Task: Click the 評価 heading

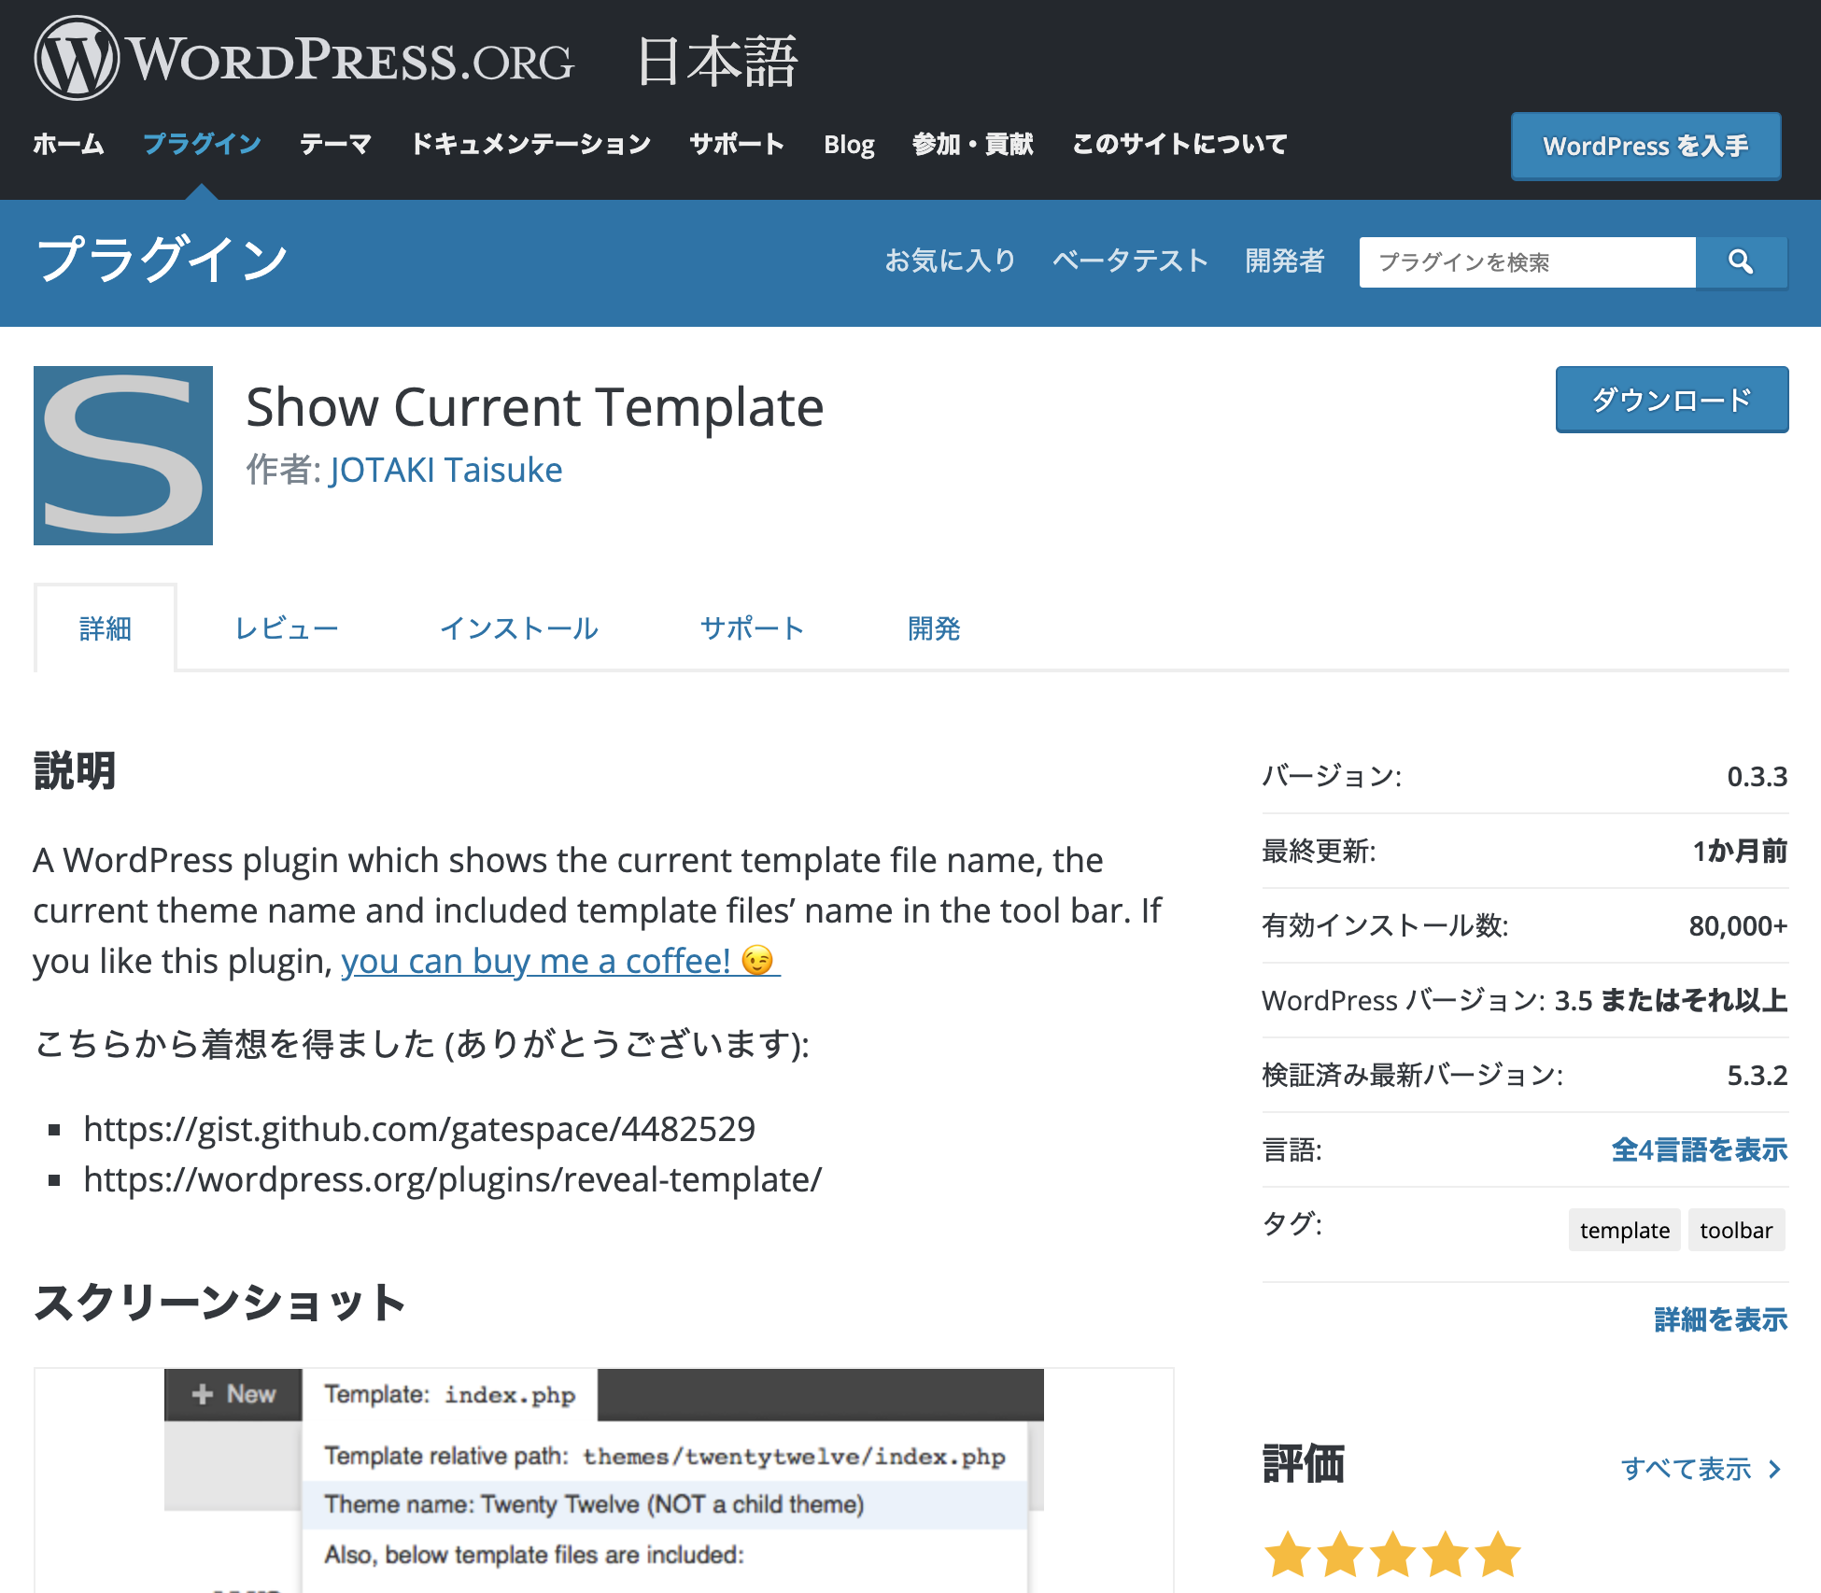Action: tap(1304, 1463)
